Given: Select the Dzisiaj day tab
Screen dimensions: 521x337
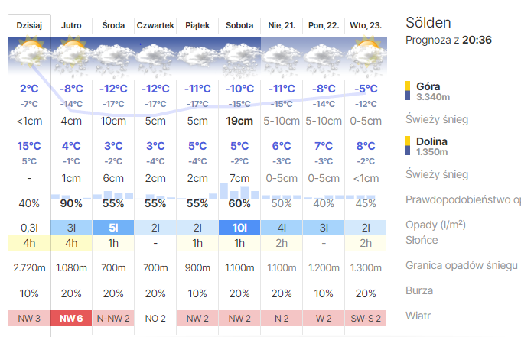Looking at the screenshot, I should (x=30, y=25).
